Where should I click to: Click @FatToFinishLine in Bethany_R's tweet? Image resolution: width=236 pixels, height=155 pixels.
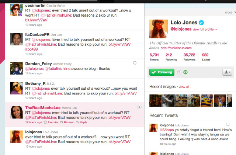pos(47,93)
